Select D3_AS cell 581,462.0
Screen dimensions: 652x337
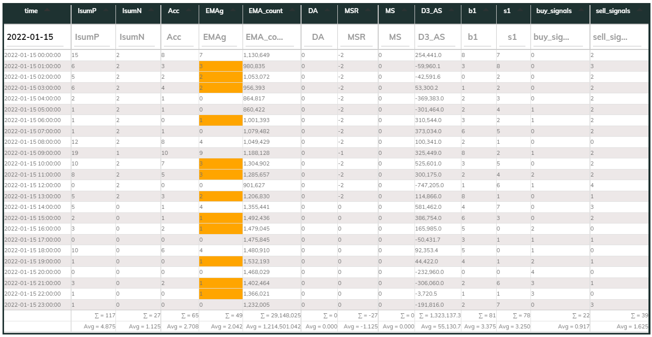[x=438, y=207]
